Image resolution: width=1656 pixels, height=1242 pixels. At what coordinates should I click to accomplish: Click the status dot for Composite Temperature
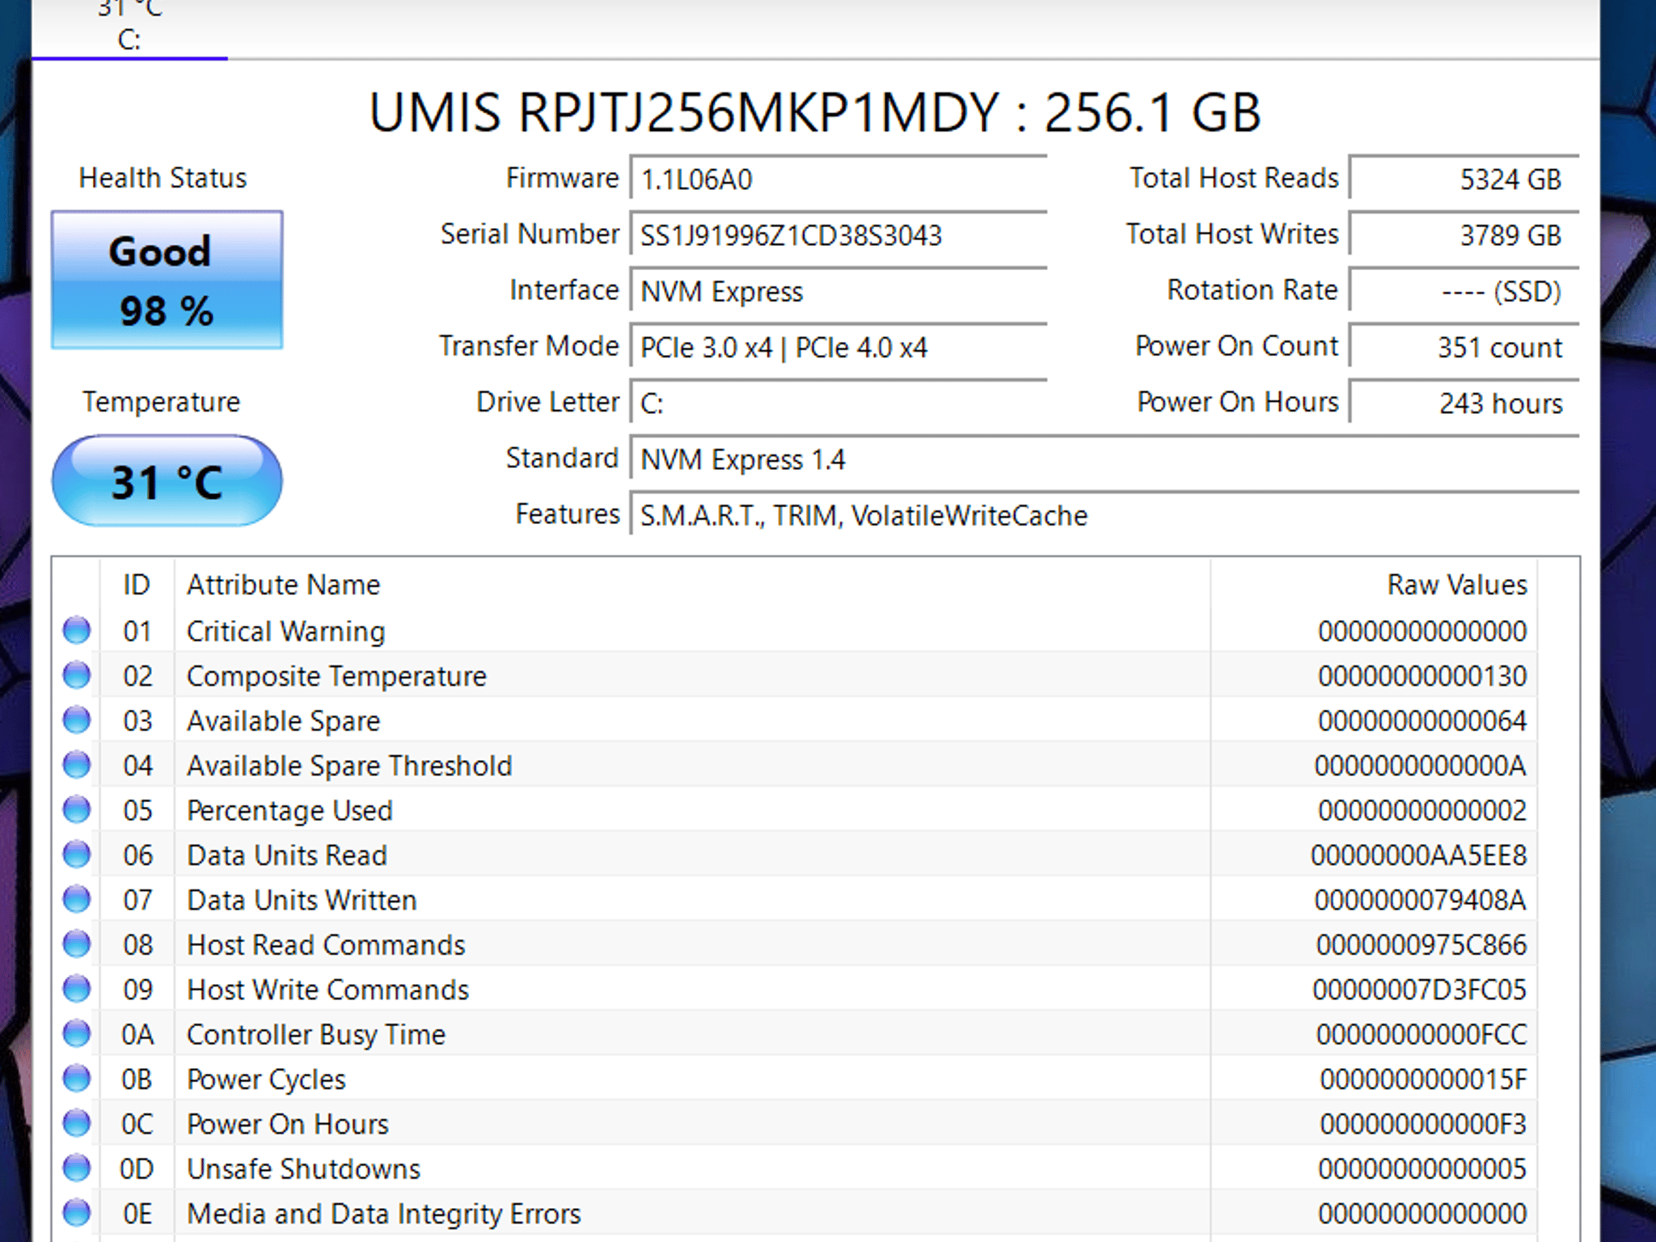[x=77, y=674]
